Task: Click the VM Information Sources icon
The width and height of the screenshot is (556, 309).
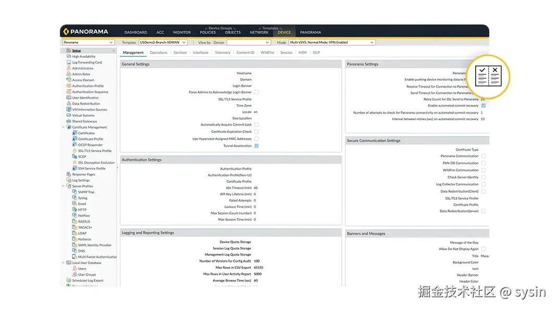Action: [69, 109]
